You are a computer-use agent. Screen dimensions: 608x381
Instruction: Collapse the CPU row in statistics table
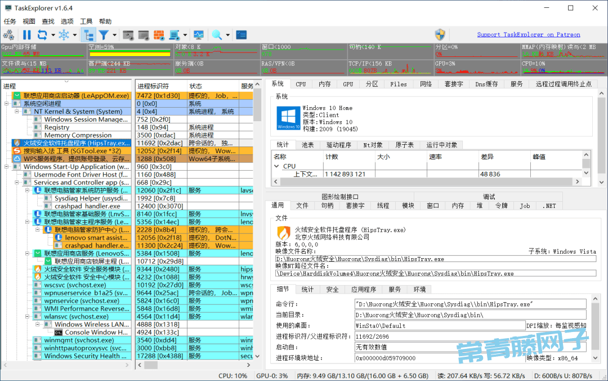click(x=276, y=166)
